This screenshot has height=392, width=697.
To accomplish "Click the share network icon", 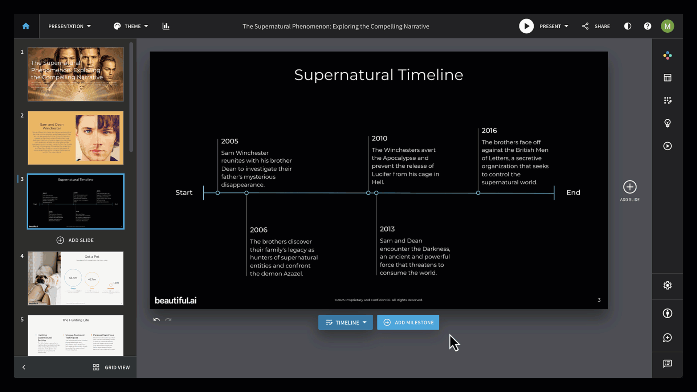I will point(585,26).
